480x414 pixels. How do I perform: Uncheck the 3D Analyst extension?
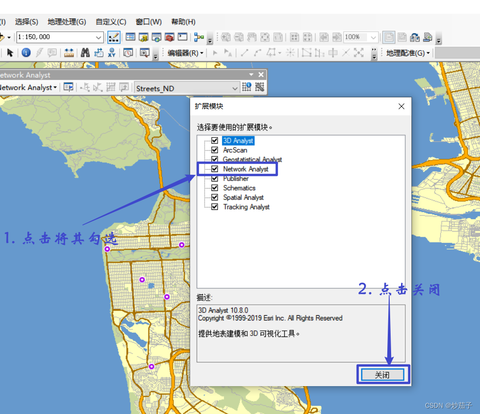(x=214, y=140)
